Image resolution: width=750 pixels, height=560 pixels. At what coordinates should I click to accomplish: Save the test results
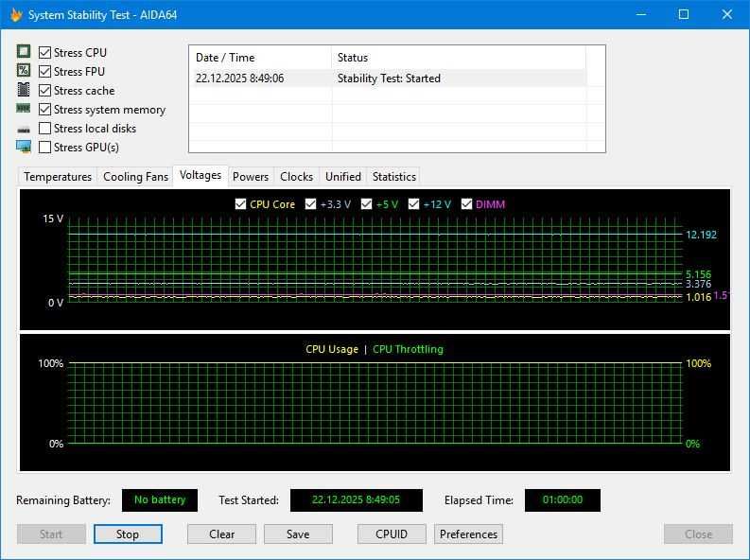click(x=298, y=534)
